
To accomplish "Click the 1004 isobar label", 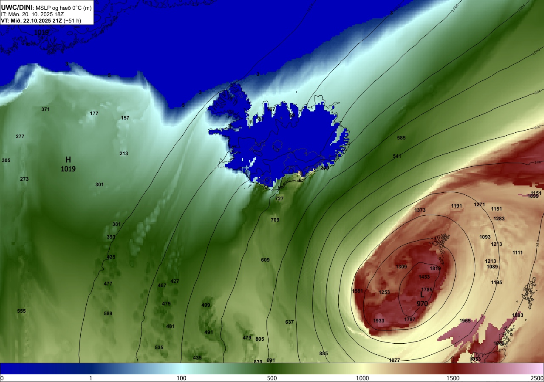I will [522, 9].
